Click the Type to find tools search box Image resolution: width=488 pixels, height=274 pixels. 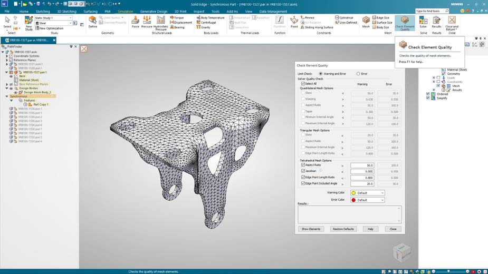(x=432, y=11)
